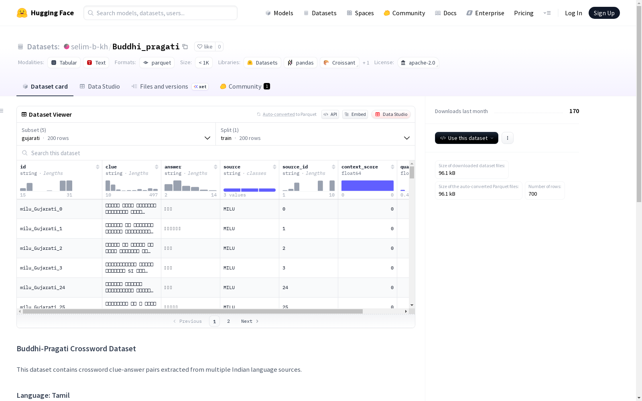The width and height of the screenshot is (642, 401).
Task: Focus the Search this dataset field
Action: click(216, 153)
